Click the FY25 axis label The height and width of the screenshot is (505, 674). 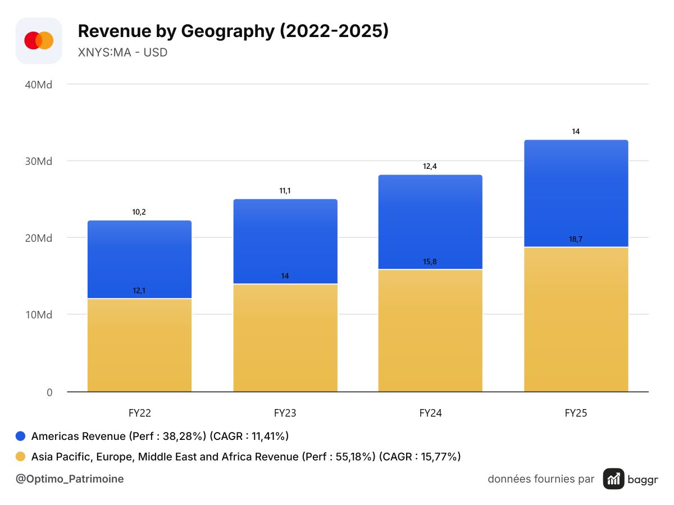pos(576,413)
